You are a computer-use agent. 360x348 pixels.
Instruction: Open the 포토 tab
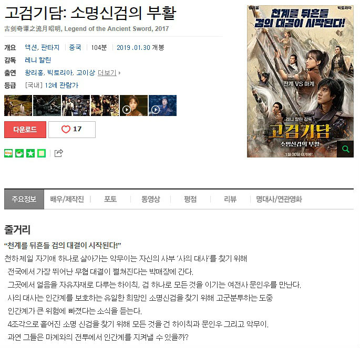pyautogui.click(x=110, y=199)
